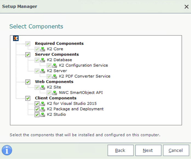Click the install icon beside K2 Core

pos(43,49)
